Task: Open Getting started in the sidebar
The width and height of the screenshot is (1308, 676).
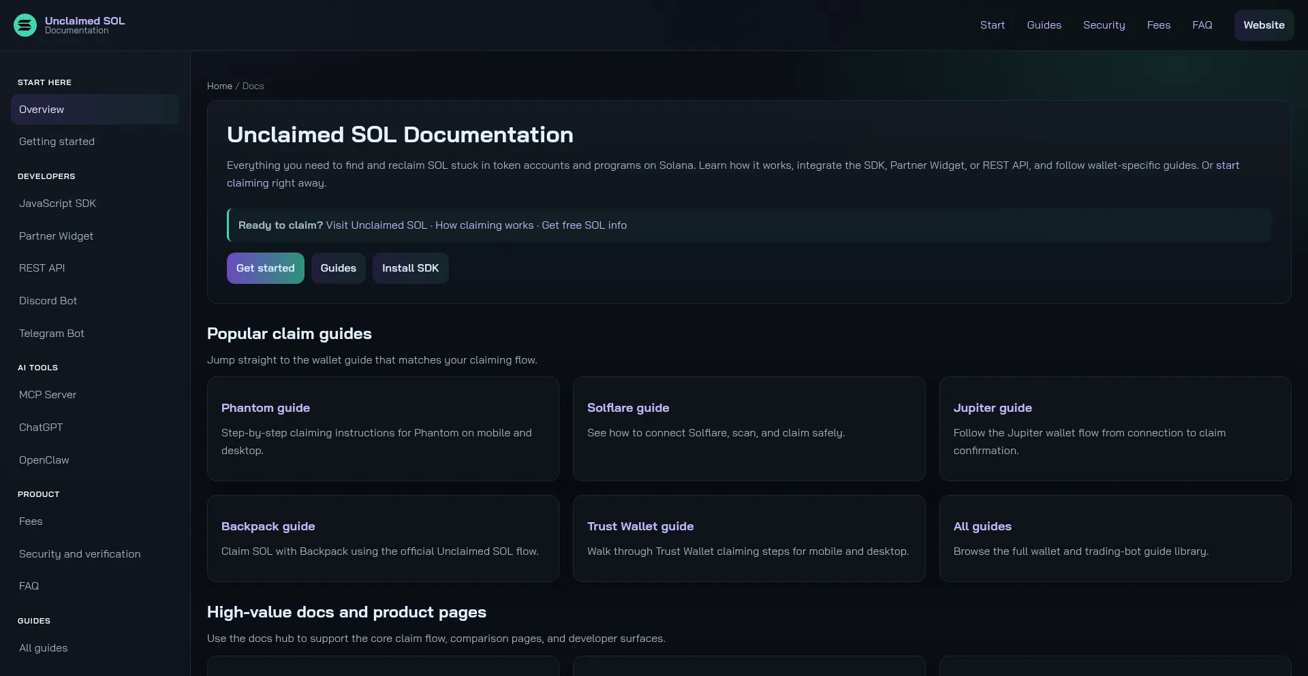Action: point(95,142)
